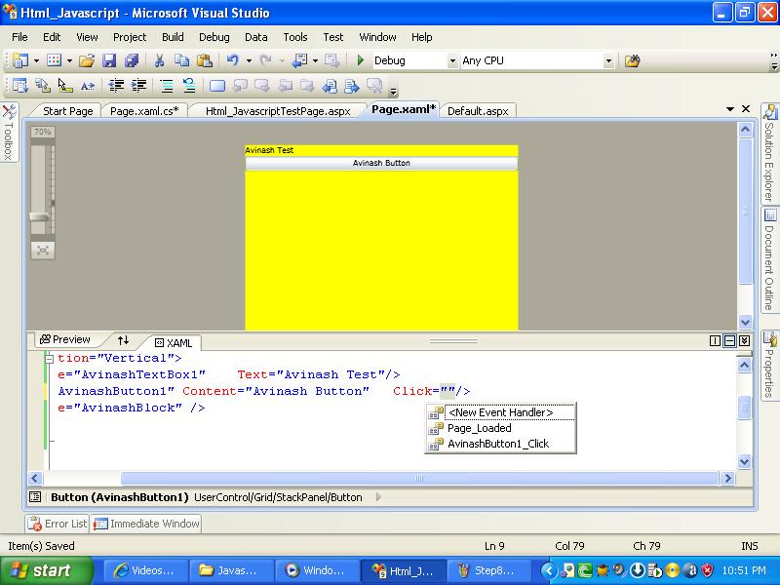Screen dimensions: 780x585
Task: Start debugging with green play arrow
Action: click(x=361, y=60)
